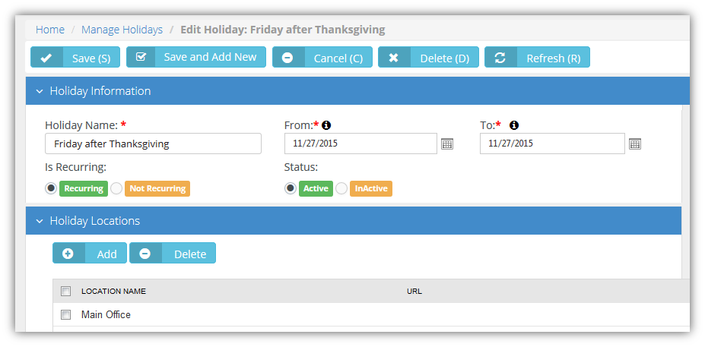Click the Save and Add New checkbox icon
Image resolution: width=705 pixels, height=347 pixels.
click(141, 57)
